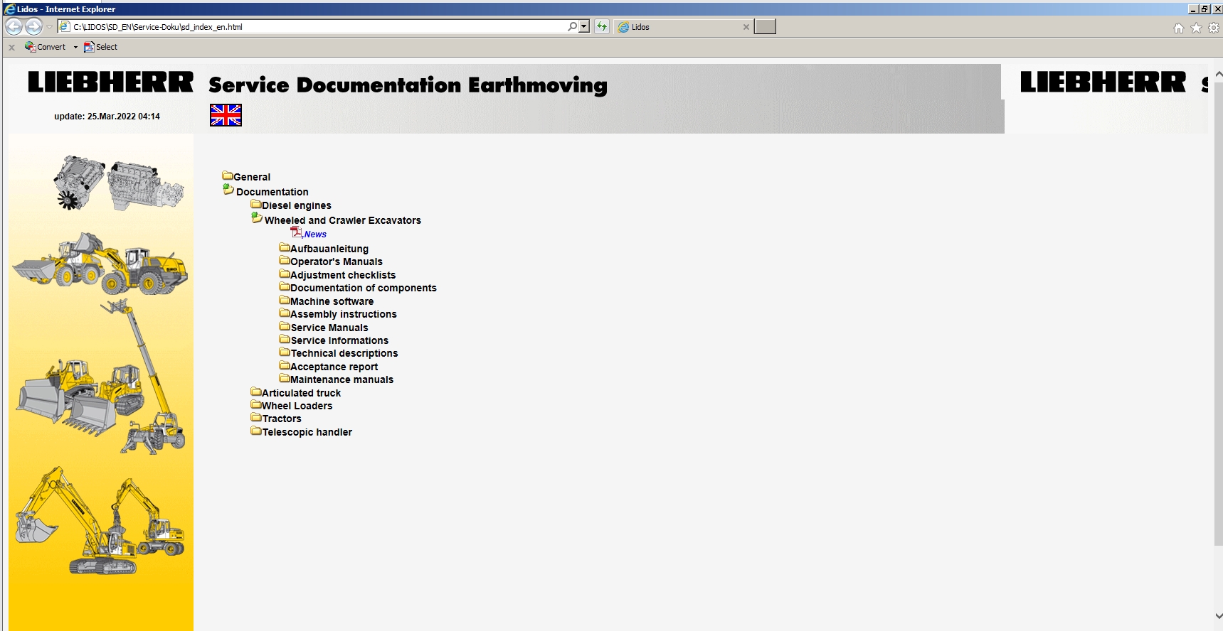Click the Tractors text
1223x631 pixels.
coord(282,419)
